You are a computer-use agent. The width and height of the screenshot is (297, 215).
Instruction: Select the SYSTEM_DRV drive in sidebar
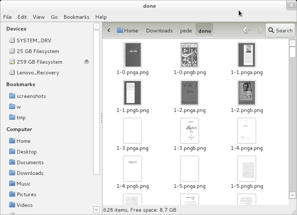pos(34,40)
